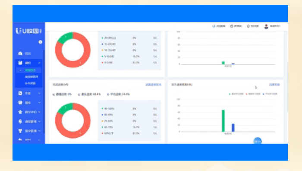Screen dimensions: 302x171
Task: Expand the star menu item chevron
Action: [39, 112]
